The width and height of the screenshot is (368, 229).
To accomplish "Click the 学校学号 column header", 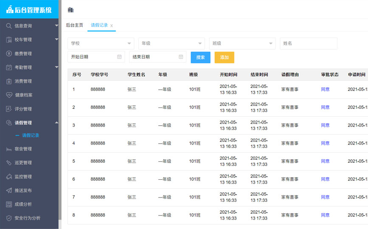I will click(99, 75).
